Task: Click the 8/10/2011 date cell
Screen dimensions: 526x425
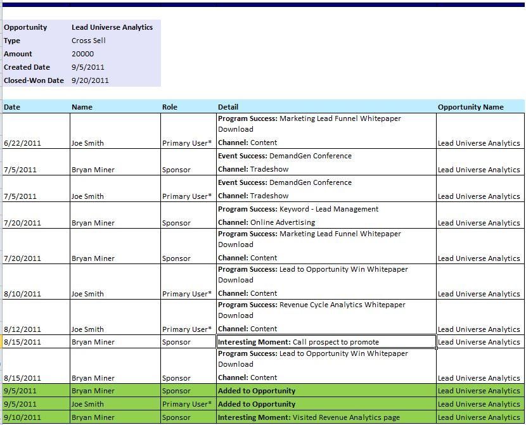Action: 22,294
